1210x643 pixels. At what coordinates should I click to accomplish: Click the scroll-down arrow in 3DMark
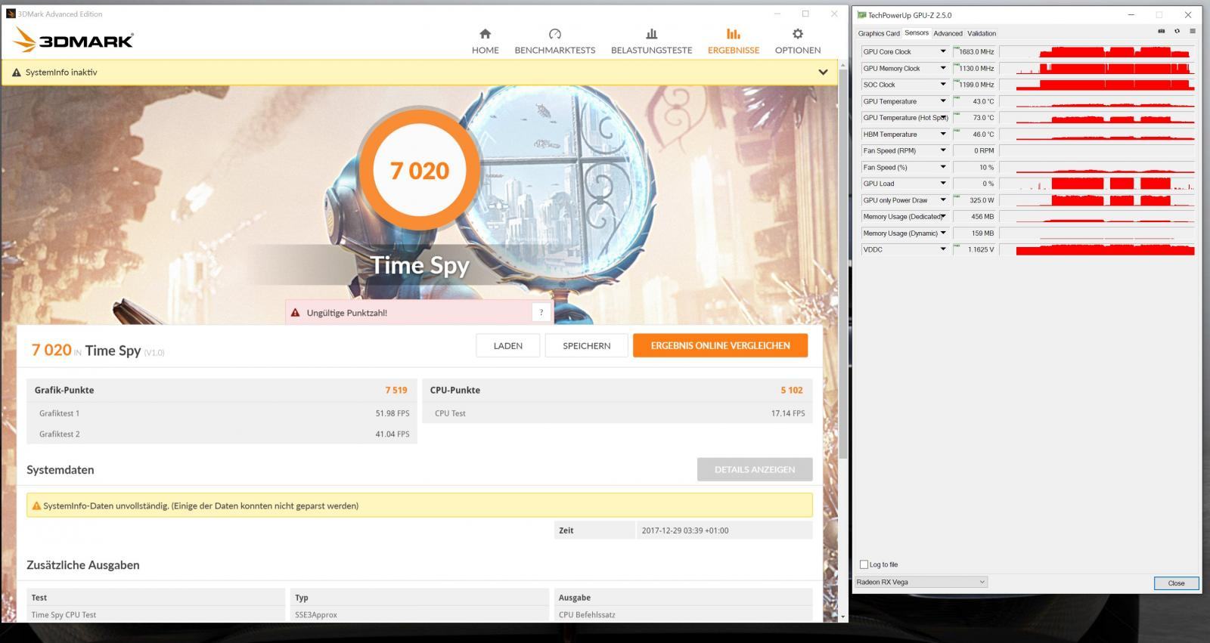pos(843,617)
